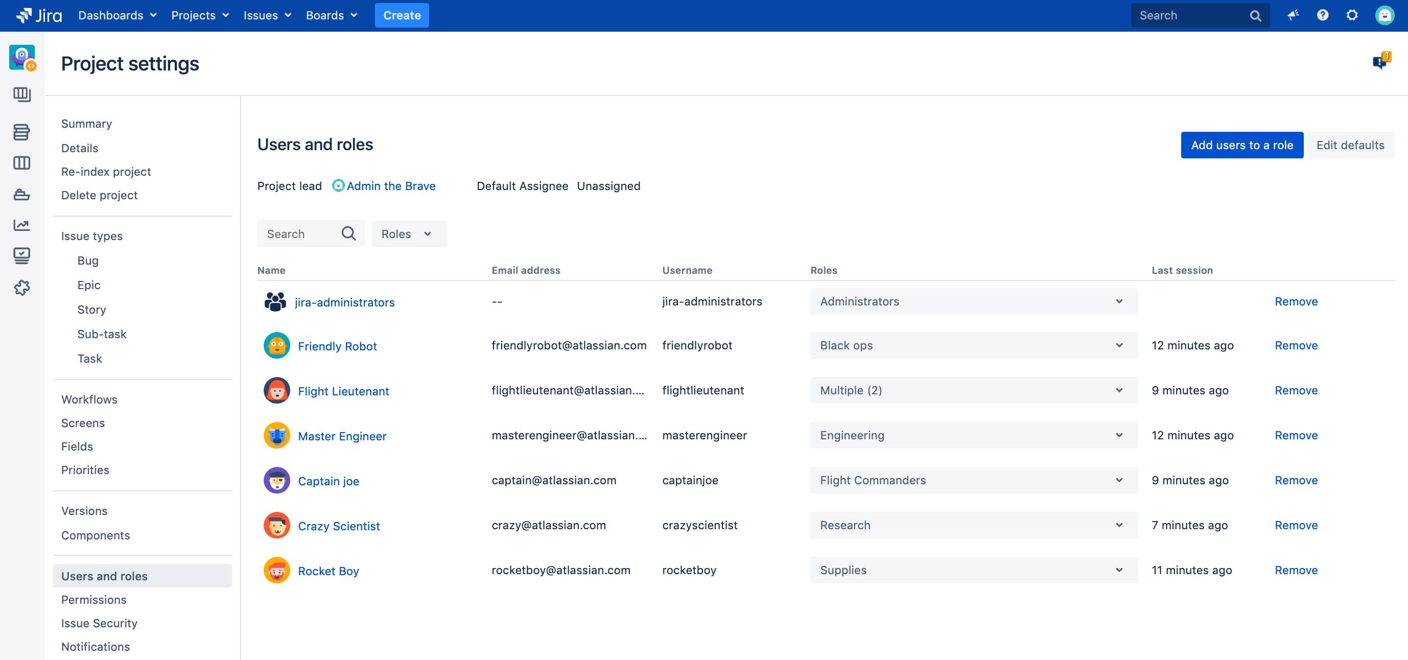The image size is (1408, 660).
Task: Open the Admin the Brave profile link
Action: [x=391, y=186]
